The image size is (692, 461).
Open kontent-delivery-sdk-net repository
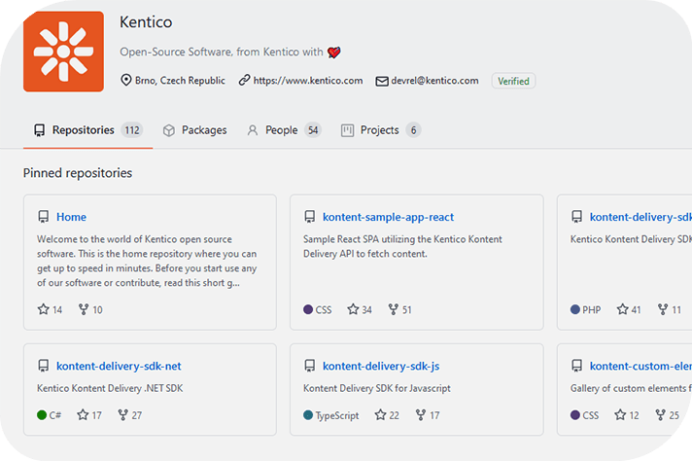click(x=119, y=366)
